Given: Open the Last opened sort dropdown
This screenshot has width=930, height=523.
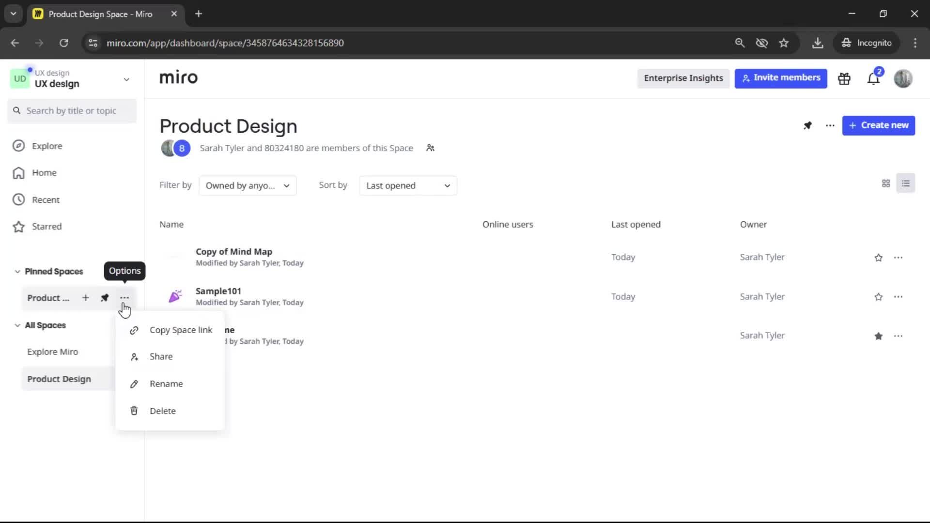Looking at the screenshot, I should click(x=408, y=185).
